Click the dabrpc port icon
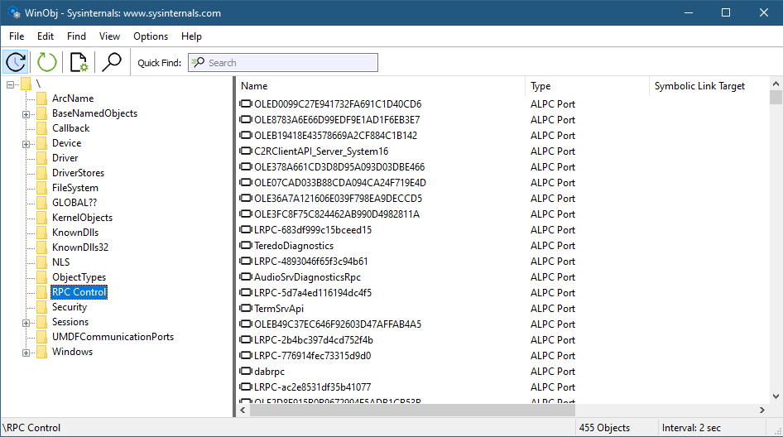Image resolution: width=783 pixels, height=437 pixels. [x=246, y=372]
